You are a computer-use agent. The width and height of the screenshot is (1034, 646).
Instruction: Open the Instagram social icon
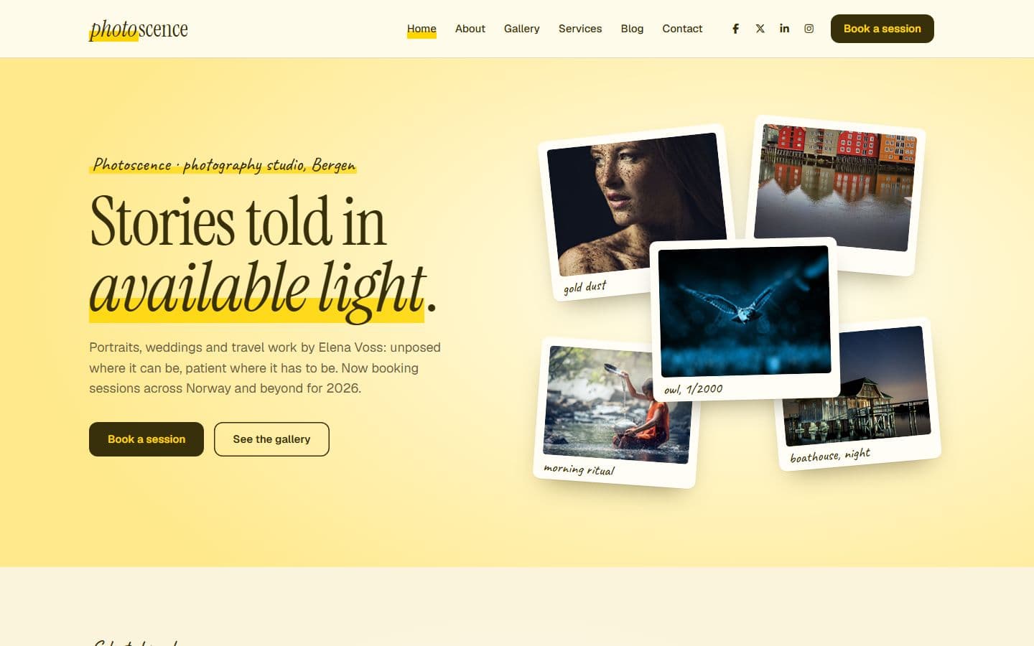[x=809, y=29]
